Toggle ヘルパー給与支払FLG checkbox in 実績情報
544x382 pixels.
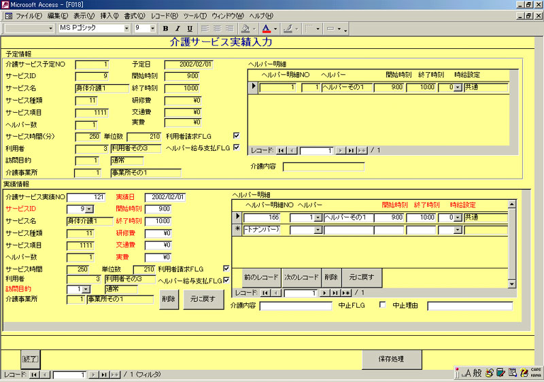pyautogui.click(x=226, y=280)
